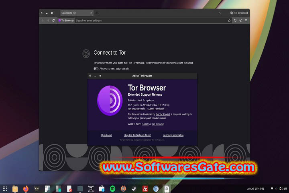Click the About Tor Browser dialog title

142,76
